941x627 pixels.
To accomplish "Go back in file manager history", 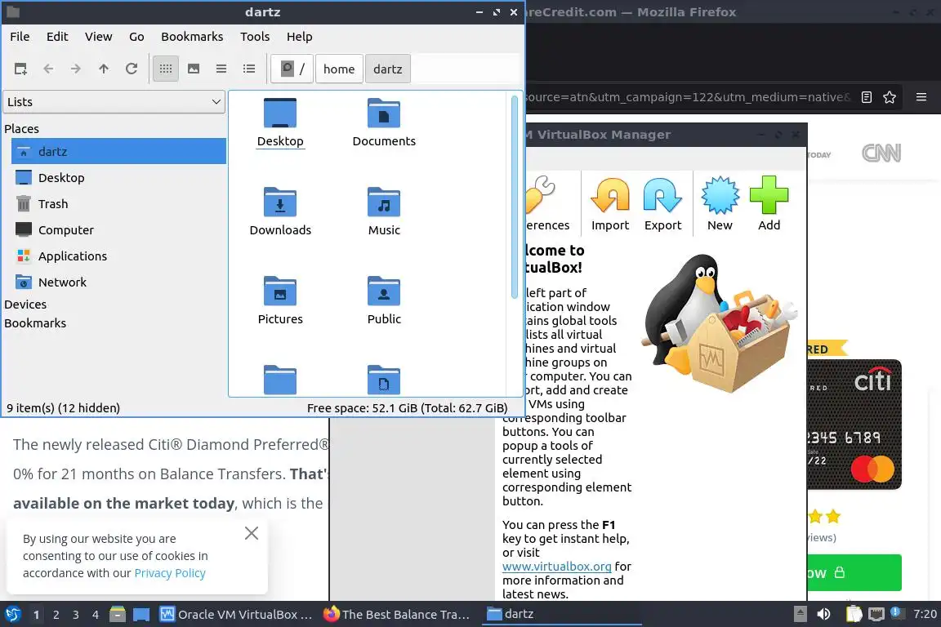I will tap(48, 69).
